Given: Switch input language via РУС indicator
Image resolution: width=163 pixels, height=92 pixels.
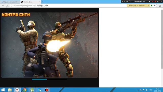Looking at the screenshot, I should tap(151, 90).
